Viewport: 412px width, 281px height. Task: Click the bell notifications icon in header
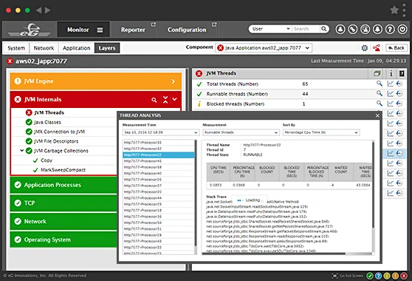377,29
